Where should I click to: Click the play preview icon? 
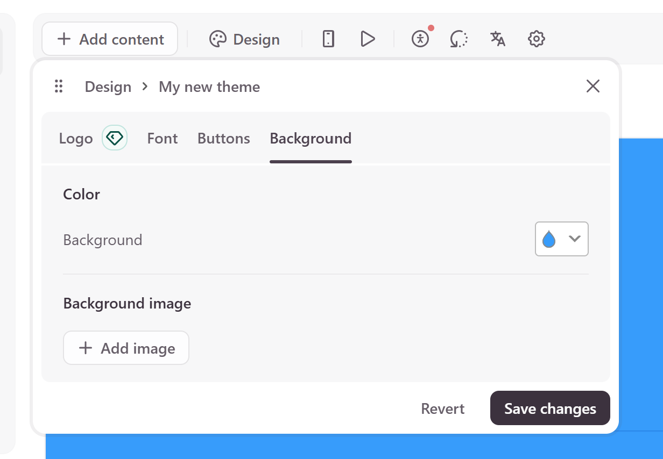pos(368,39)
